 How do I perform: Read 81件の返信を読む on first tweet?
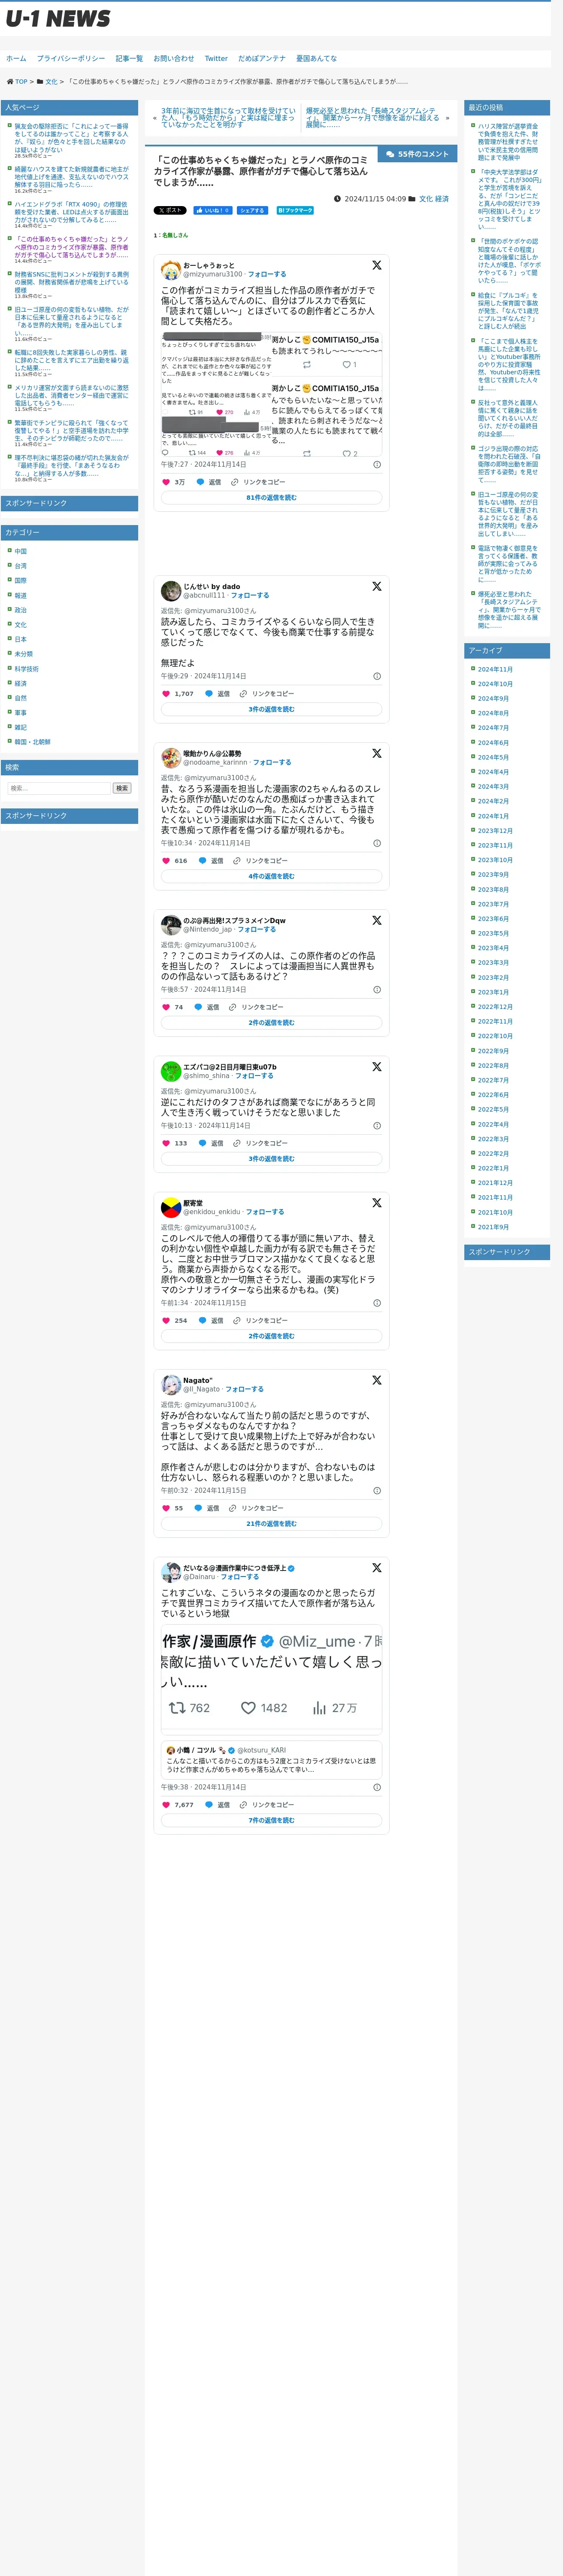(x=271, y=498)
